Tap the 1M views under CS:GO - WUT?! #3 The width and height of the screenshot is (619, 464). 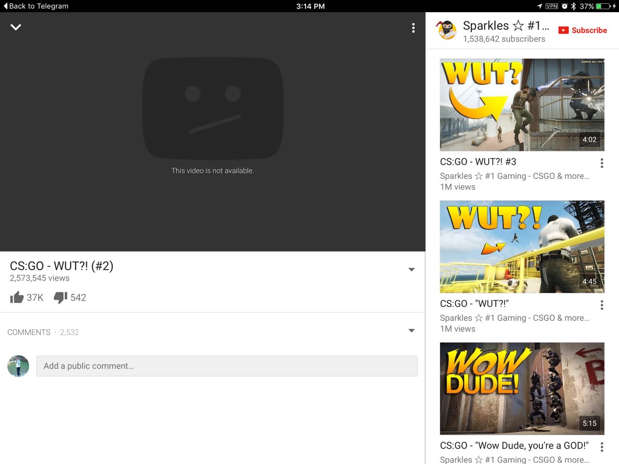click(x=457, y=187)
